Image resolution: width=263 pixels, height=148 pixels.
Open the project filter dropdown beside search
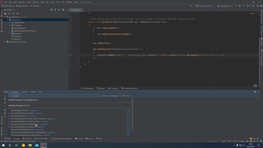[106, 96]
